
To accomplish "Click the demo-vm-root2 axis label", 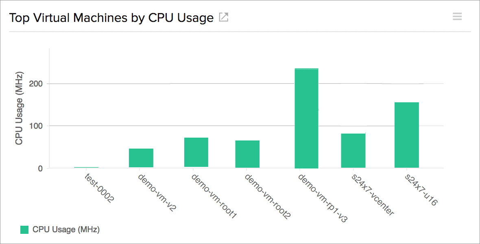I will (x=262, y=196).
